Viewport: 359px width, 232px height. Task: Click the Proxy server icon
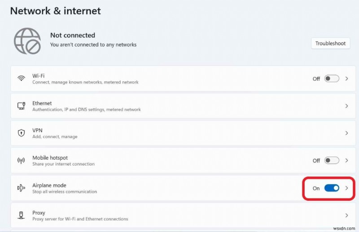(21, 215)
